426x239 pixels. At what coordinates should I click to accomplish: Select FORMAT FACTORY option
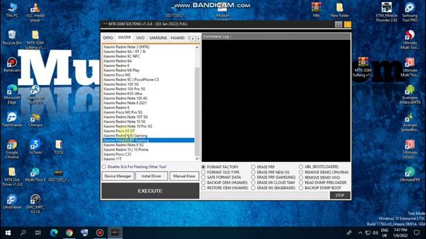click(x=220, y=167)
